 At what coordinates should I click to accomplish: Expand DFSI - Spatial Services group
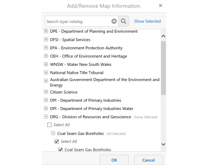click(46, 39)
